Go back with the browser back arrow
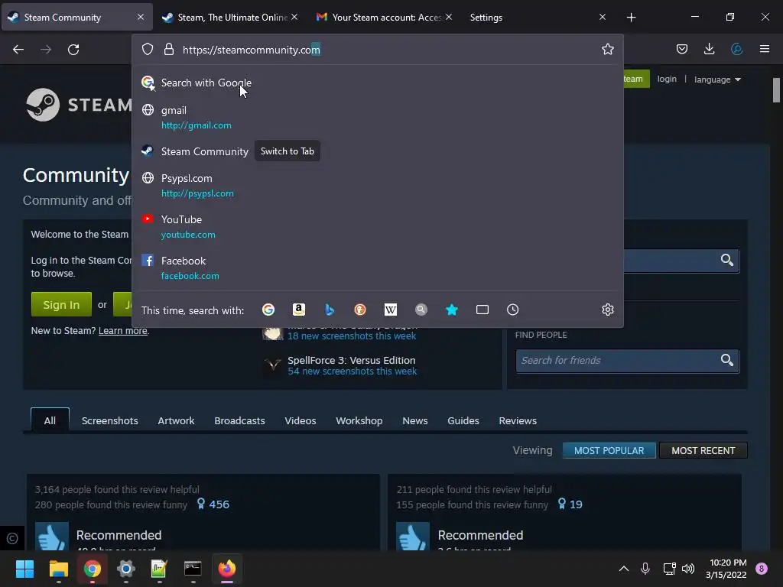 (18, 50)
